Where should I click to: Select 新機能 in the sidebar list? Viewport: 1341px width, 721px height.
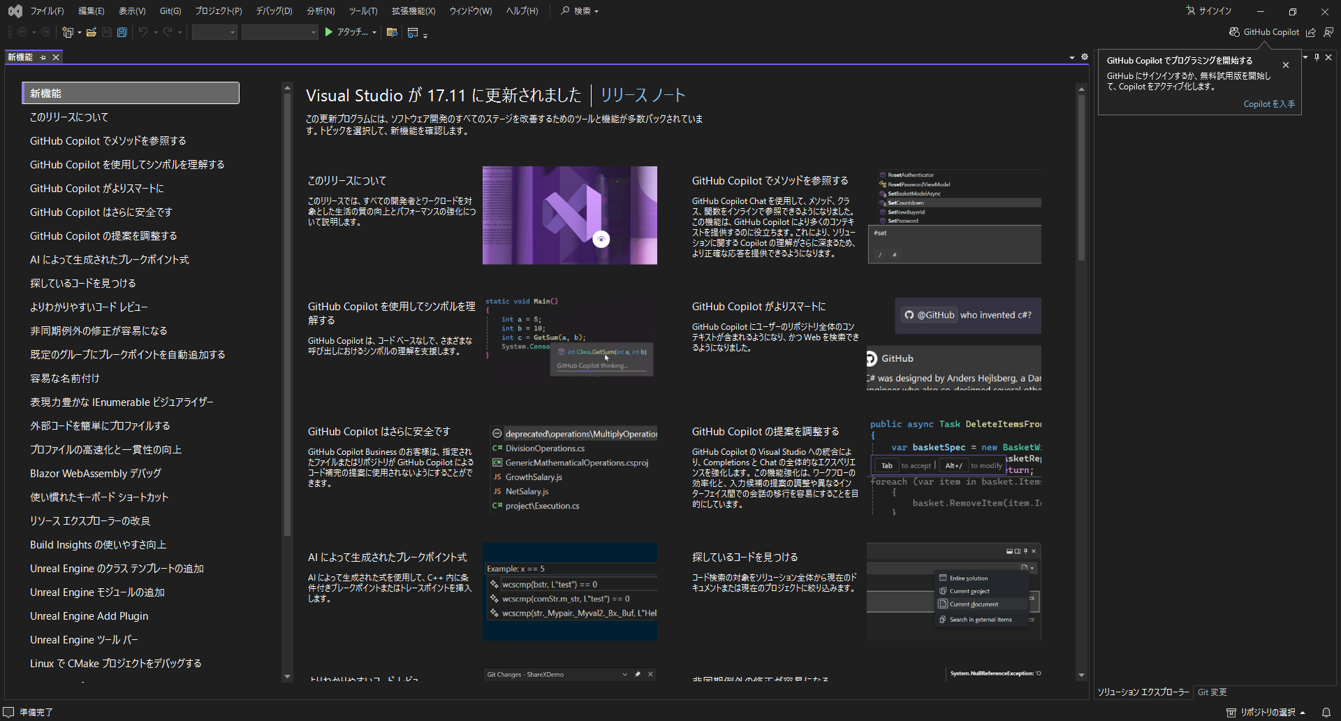pyautogui.click(x=130, y=92)
